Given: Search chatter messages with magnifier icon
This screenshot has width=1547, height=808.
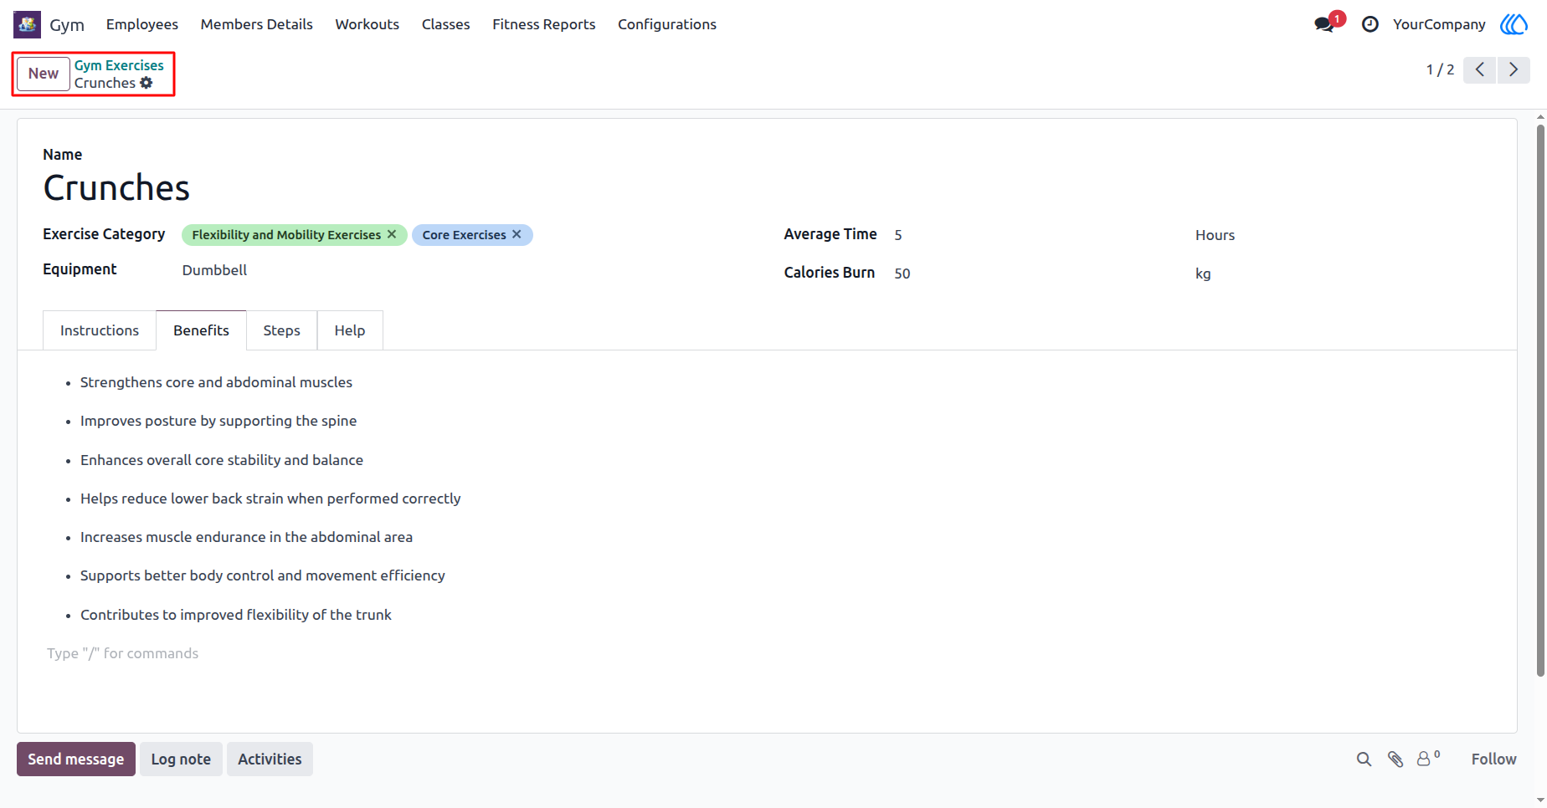Looking at the screenshot, I should (1364, 759).
